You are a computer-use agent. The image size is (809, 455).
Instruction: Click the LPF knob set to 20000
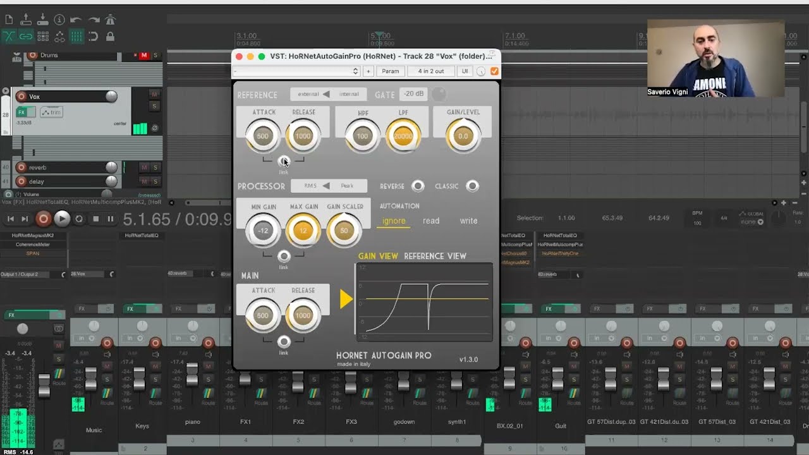(403, 136)
